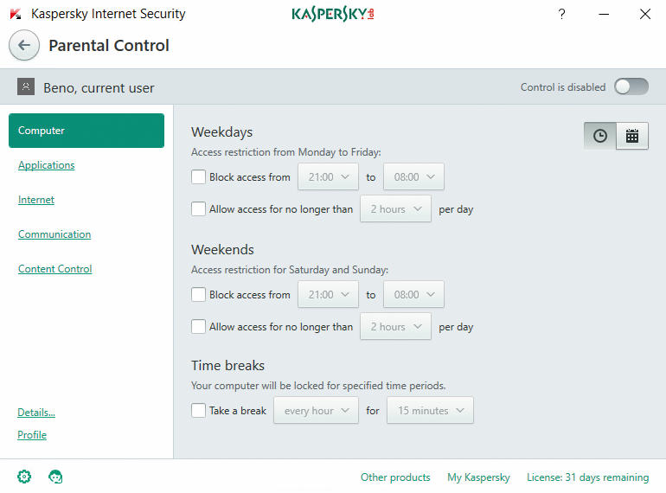This screenshot has height=493, width=666.
Task: Open Weekdays block start time 21:00 dropdown
Action: [329, 176]
